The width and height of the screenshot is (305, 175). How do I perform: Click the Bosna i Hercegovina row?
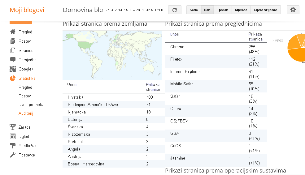(x=114, y=164)
